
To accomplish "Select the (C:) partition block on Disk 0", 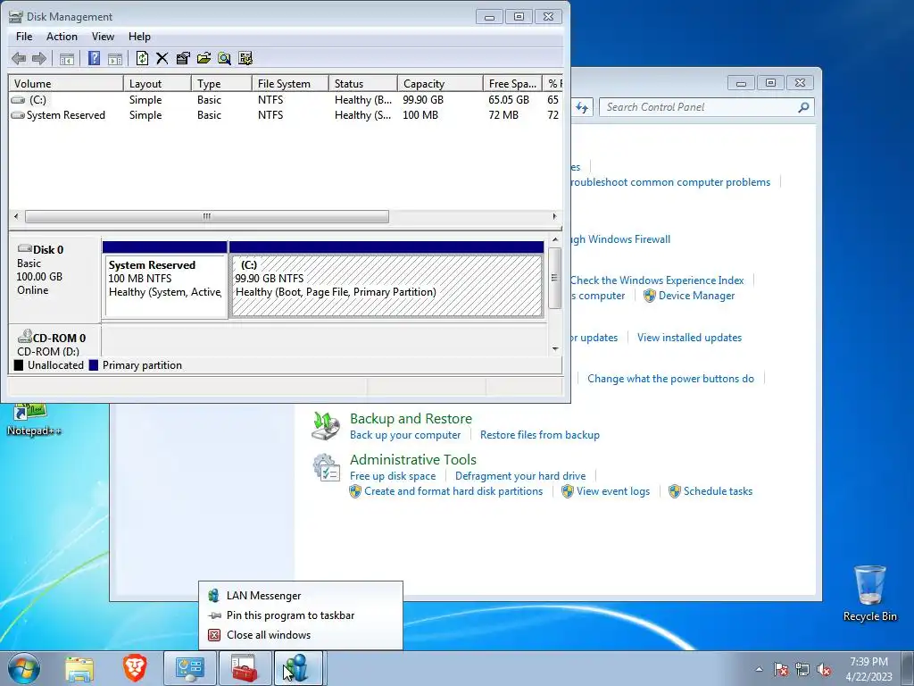I will [x=386, y=280].
